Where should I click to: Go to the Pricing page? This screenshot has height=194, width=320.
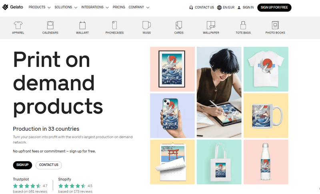119,7
